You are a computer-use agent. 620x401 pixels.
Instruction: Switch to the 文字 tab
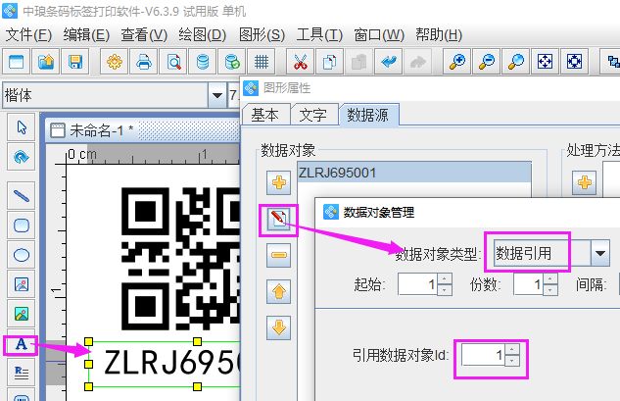(312, 115)
